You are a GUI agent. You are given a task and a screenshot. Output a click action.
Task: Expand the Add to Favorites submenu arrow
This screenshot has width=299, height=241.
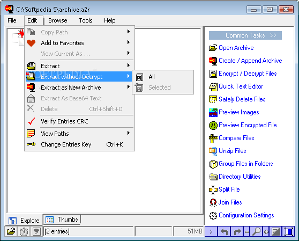click(129, 42)
